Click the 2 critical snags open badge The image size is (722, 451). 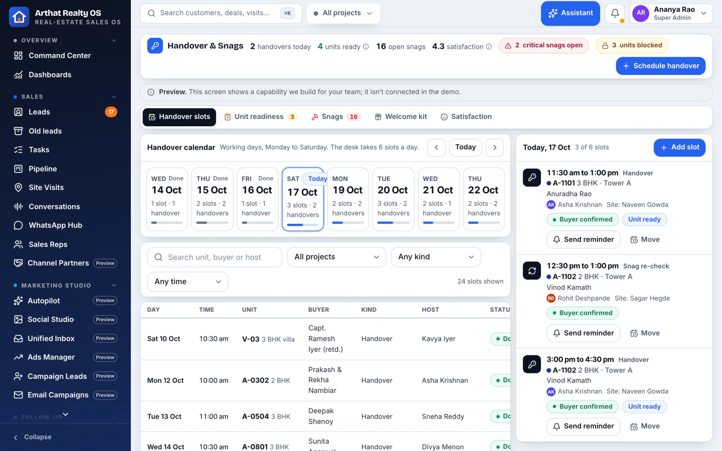544,46
